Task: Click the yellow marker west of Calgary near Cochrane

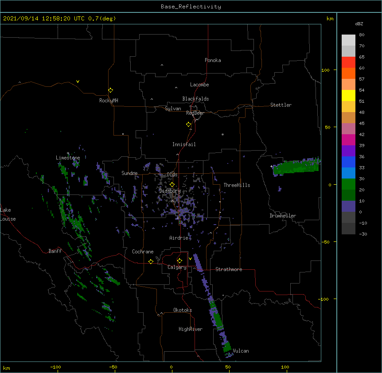Action: tap(151, 261)
